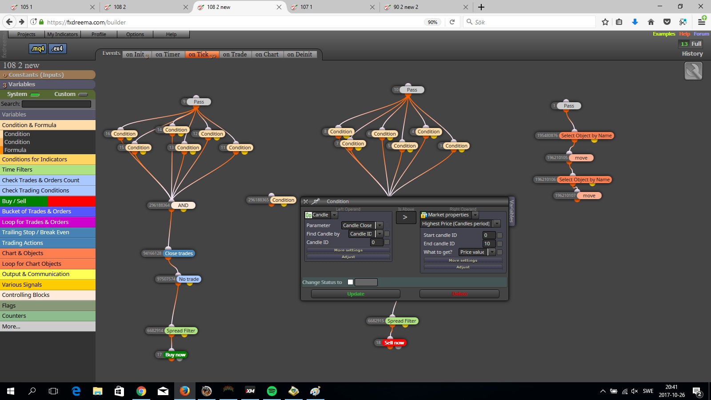
Task: Open the Parameter Candle Close dropdown
Action: pos(379,225)
